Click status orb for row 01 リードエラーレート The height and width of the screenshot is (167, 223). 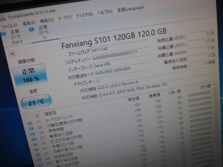pos(30,124)
